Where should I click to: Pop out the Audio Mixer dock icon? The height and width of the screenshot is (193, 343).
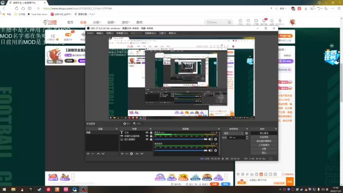tap(219, 129)
